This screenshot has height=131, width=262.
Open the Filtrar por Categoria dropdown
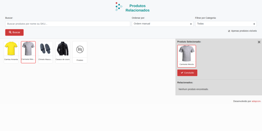(226, 24)
